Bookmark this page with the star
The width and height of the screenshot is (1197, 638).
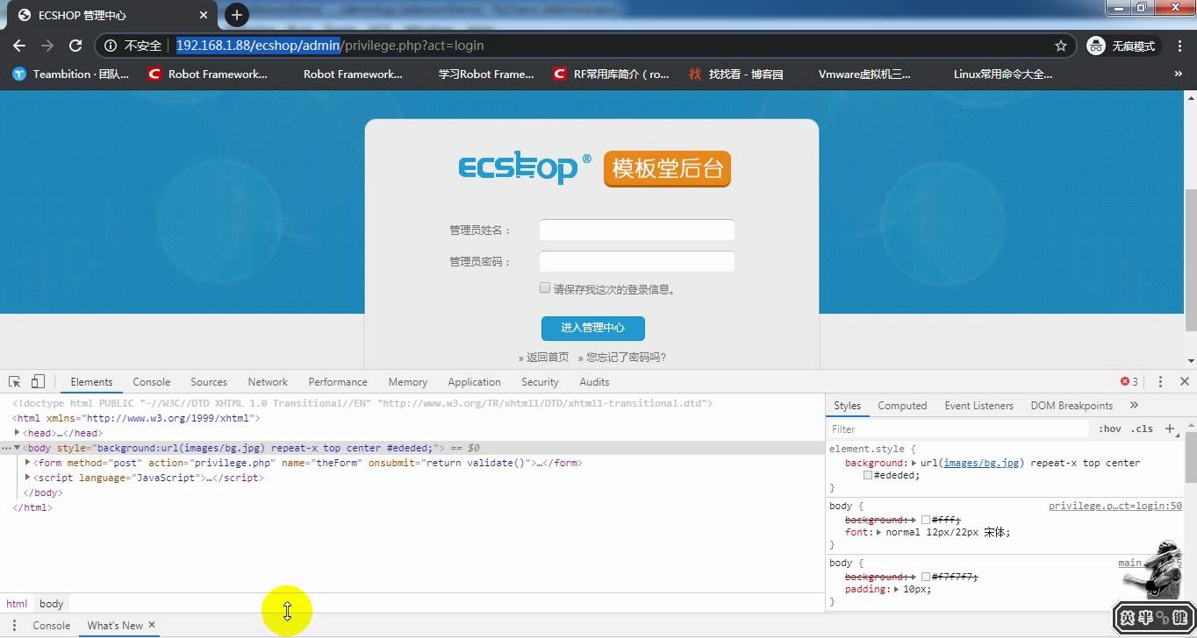(x=1061, y=46)
